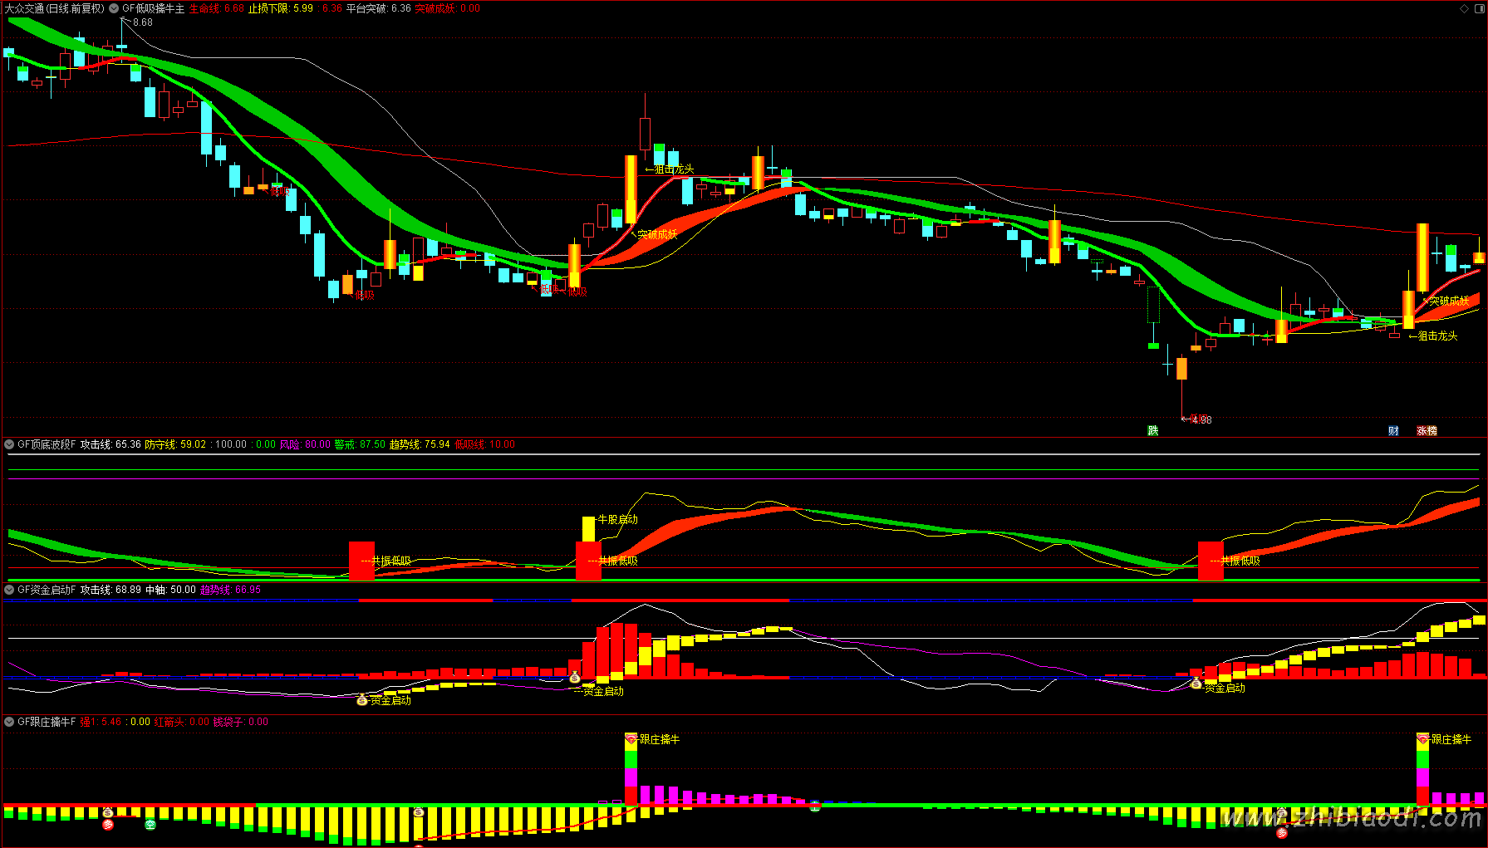Click the 涨榜 marker icon
Screen dimensions: 1488x848
pos(1427,430)
